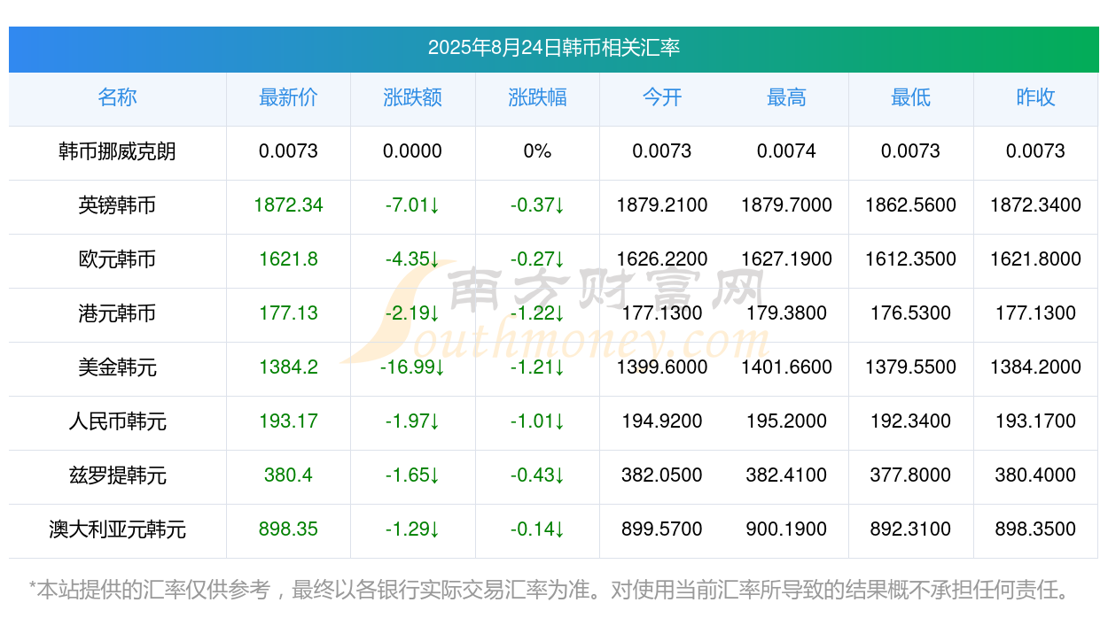Viewport: 1108px width, 618px height.
Task: Click change percent -1.21↓
Action: pos(537,367)
